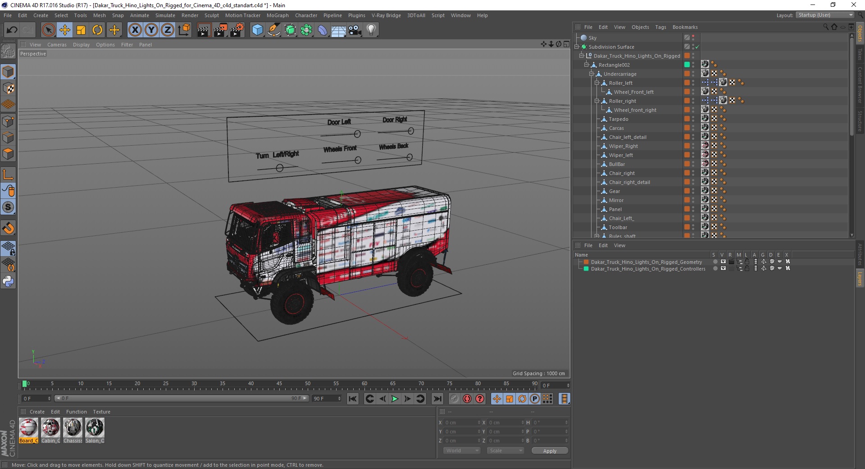865x469 pixels.
Task: Open the deformer bend icon
Action: tap(323, 30)
